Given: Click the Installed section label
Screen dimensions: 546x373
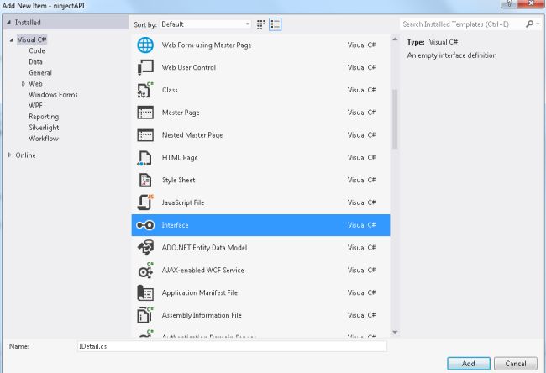Looking at the screenshot, I should tap(28, 23).
